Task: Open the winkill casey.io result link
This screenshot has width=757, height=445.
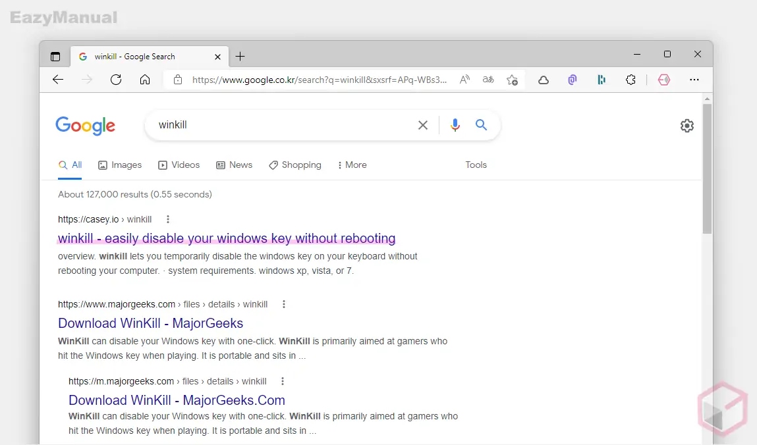Action: (227, 238)
